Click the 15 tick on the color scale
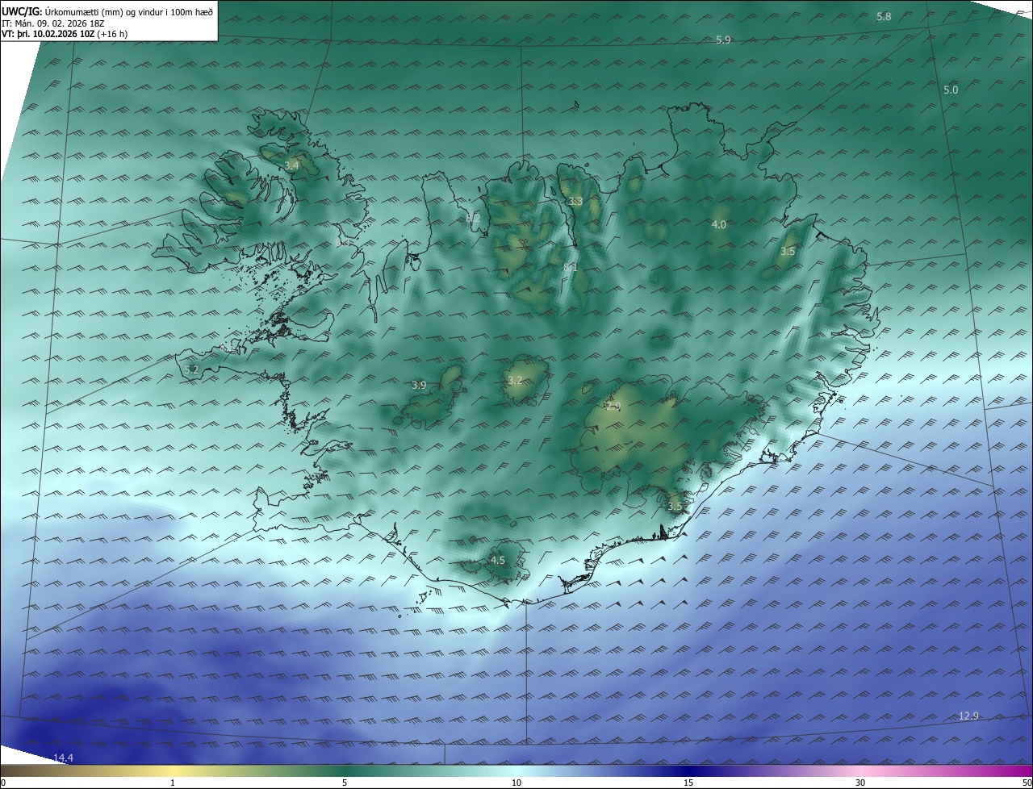Screen dimensions: 1033x789 pyautogui.click(x=688, y=783)
